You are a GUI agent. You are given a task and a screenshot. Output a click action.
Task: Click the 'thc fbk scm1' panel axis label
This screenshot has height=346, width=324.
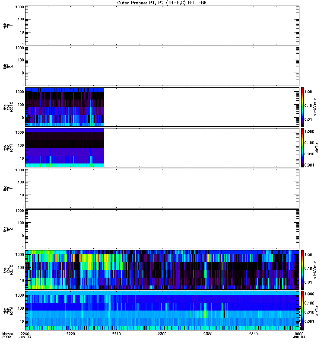(x=8, y=311)
